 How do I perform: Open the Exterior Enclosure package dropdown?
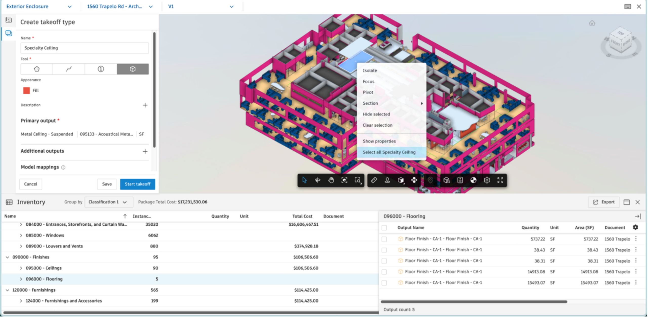point(39,7)
